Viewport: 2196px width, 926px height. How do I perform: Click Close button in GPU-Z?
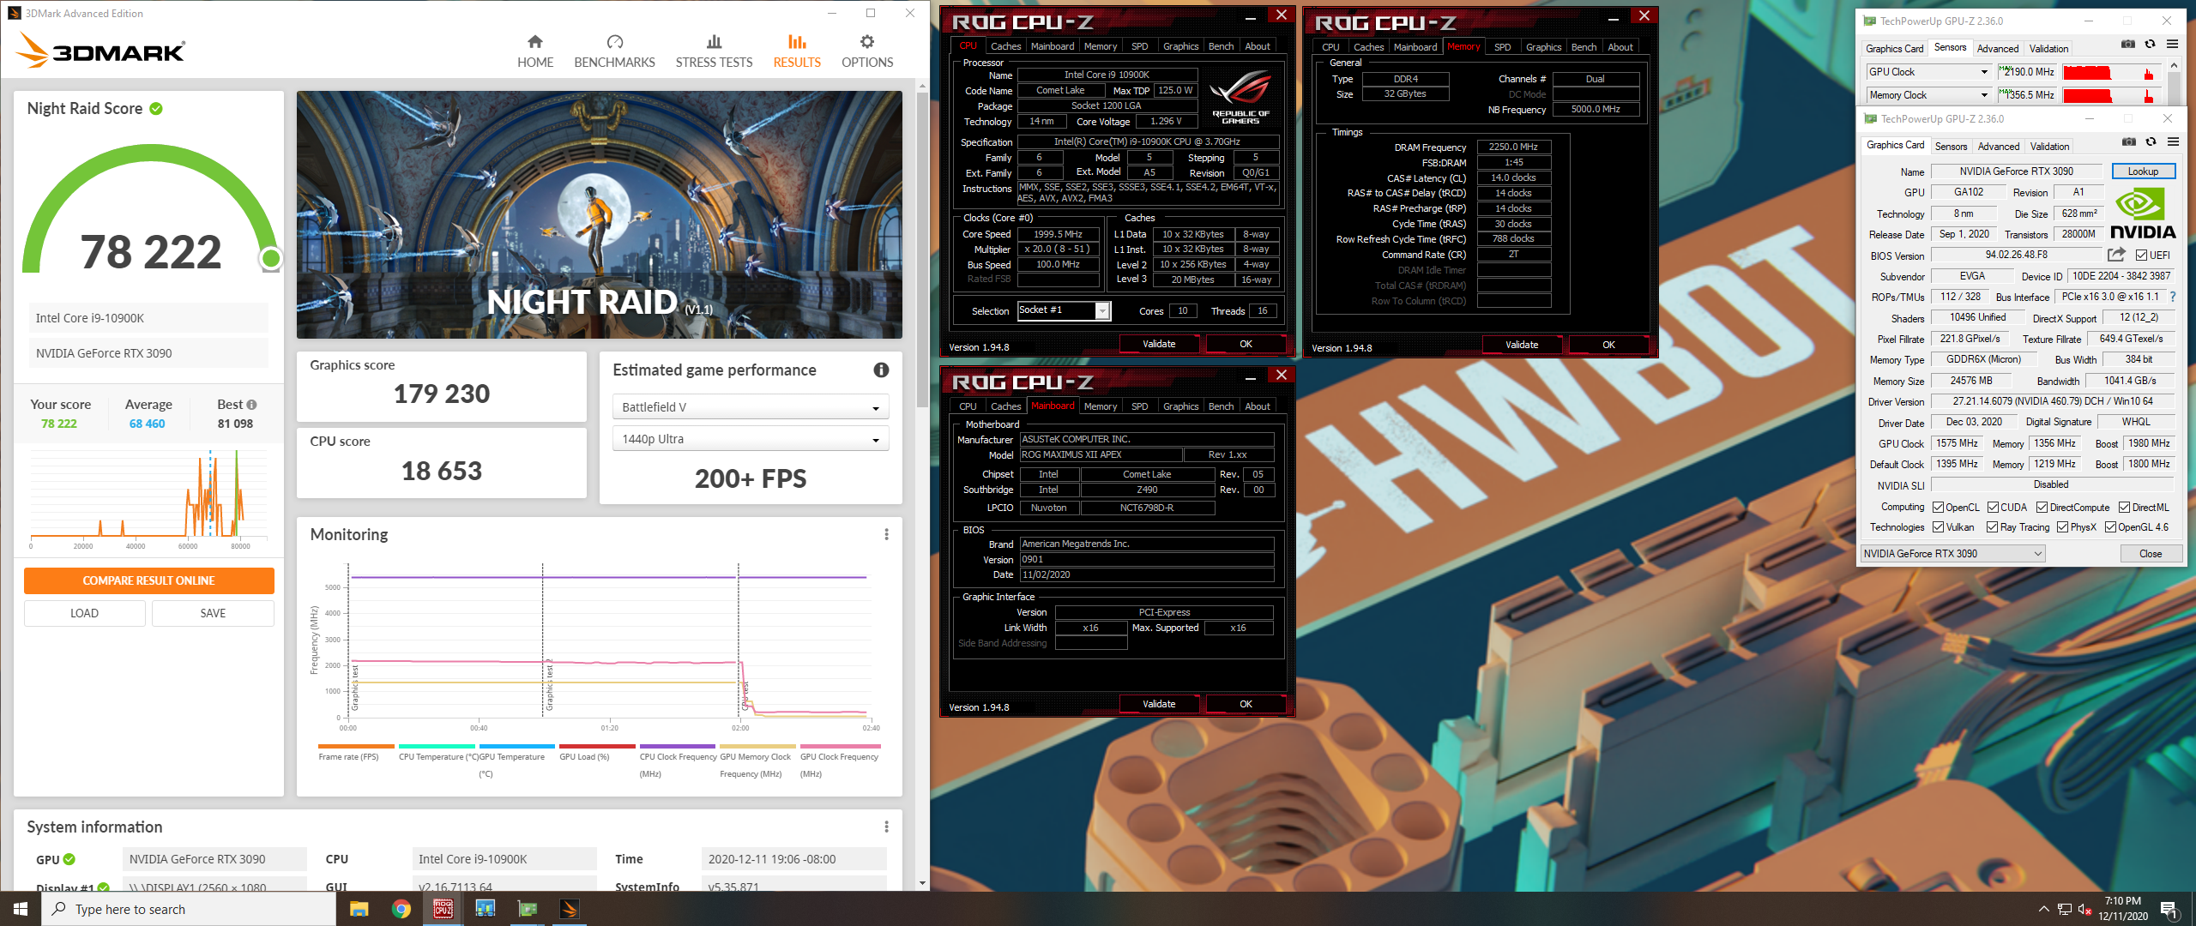(2151, 554)
